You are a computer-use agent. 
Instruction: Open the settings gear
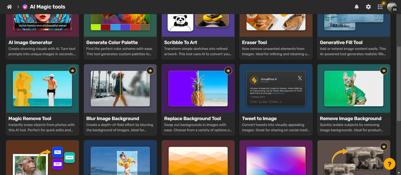[368, 7]
